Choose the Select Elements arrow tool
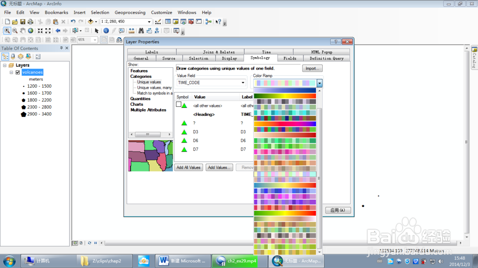Image resolution: width=478 pixels, height=268 pixels. 97,31
